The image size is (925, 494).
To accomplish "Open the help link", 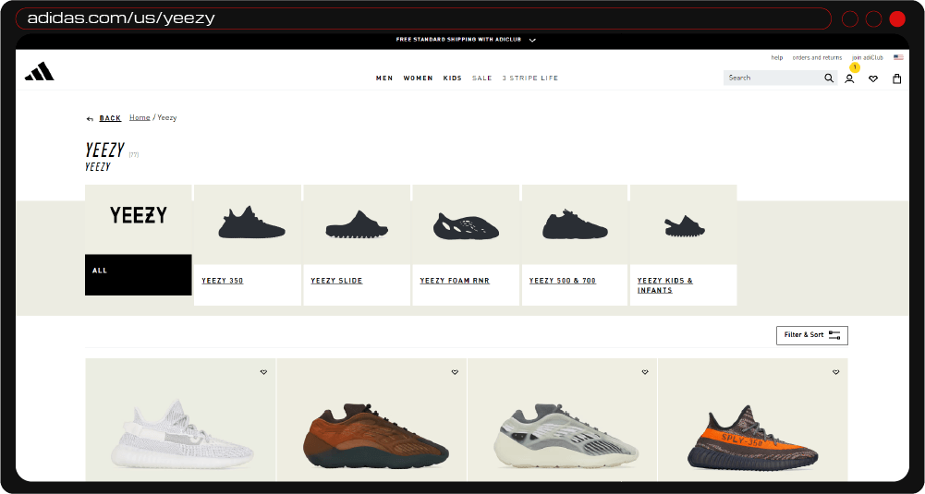I will point(777,58).
